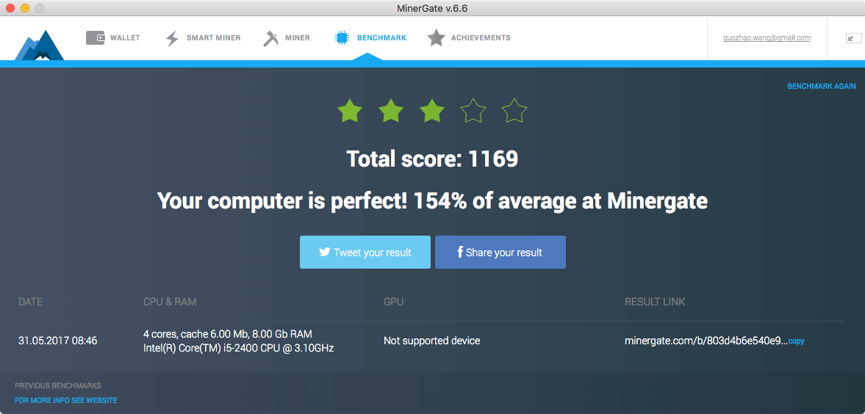The height and width of the screenshot is (414, 865).
Task: Tweet your result
Action: [x=365, y=253]
